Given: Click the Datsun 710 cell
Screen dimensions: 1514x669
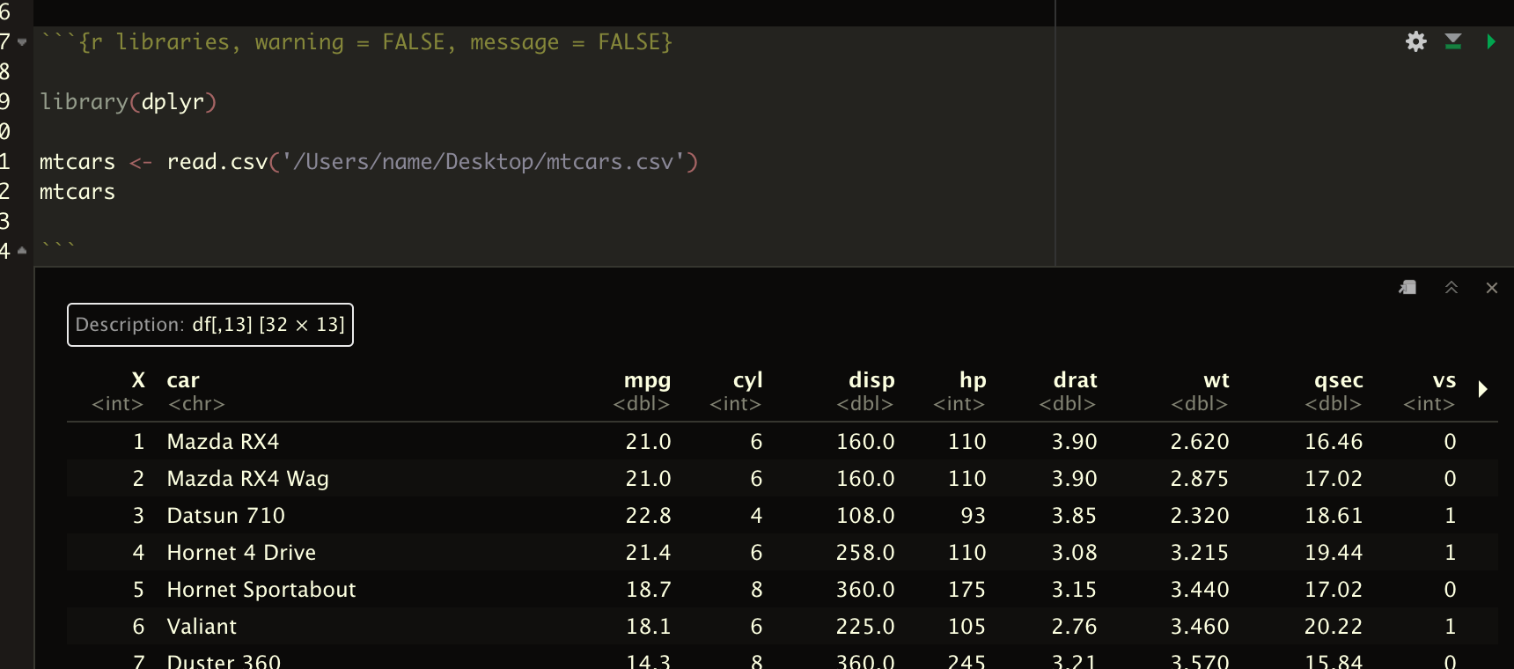Looking at the screenshot, I should (x=226, y=516).
